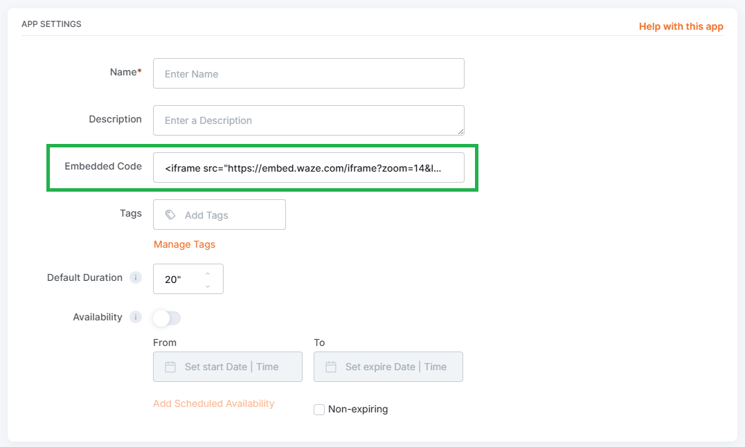The height and width of the screenshot is (447, 745).
Task: Click calendar icon in From field
Action: click(x=170, y=367)
